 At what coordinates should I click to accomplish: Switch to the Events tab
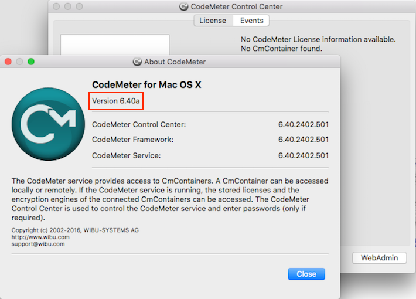251,21
